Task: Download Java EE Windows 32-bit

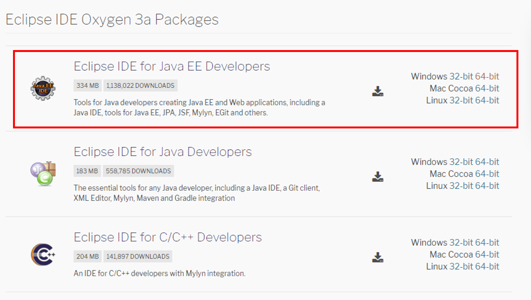Action: (461, 76)
